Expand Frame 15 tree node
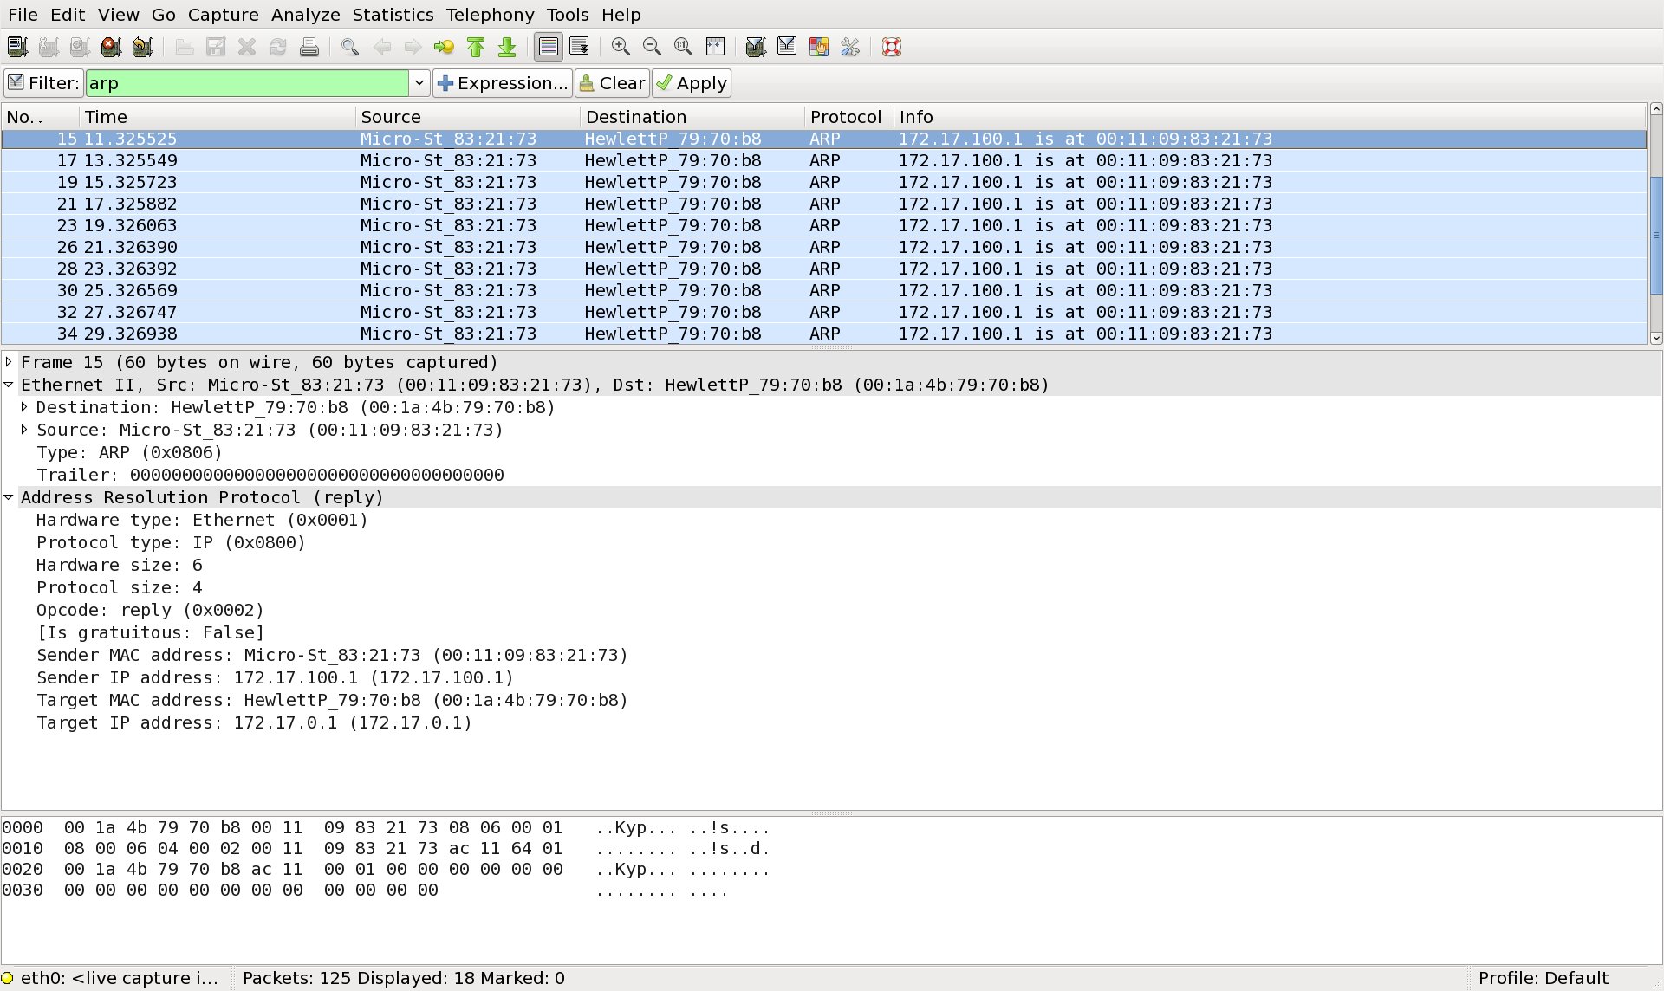The width and height of the screenshot is (1664, 991). tap(9, 362)
